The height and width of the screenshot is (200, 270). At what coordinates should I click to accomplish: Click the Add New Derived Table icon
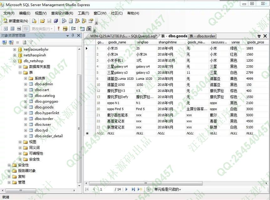pos(89,28)
